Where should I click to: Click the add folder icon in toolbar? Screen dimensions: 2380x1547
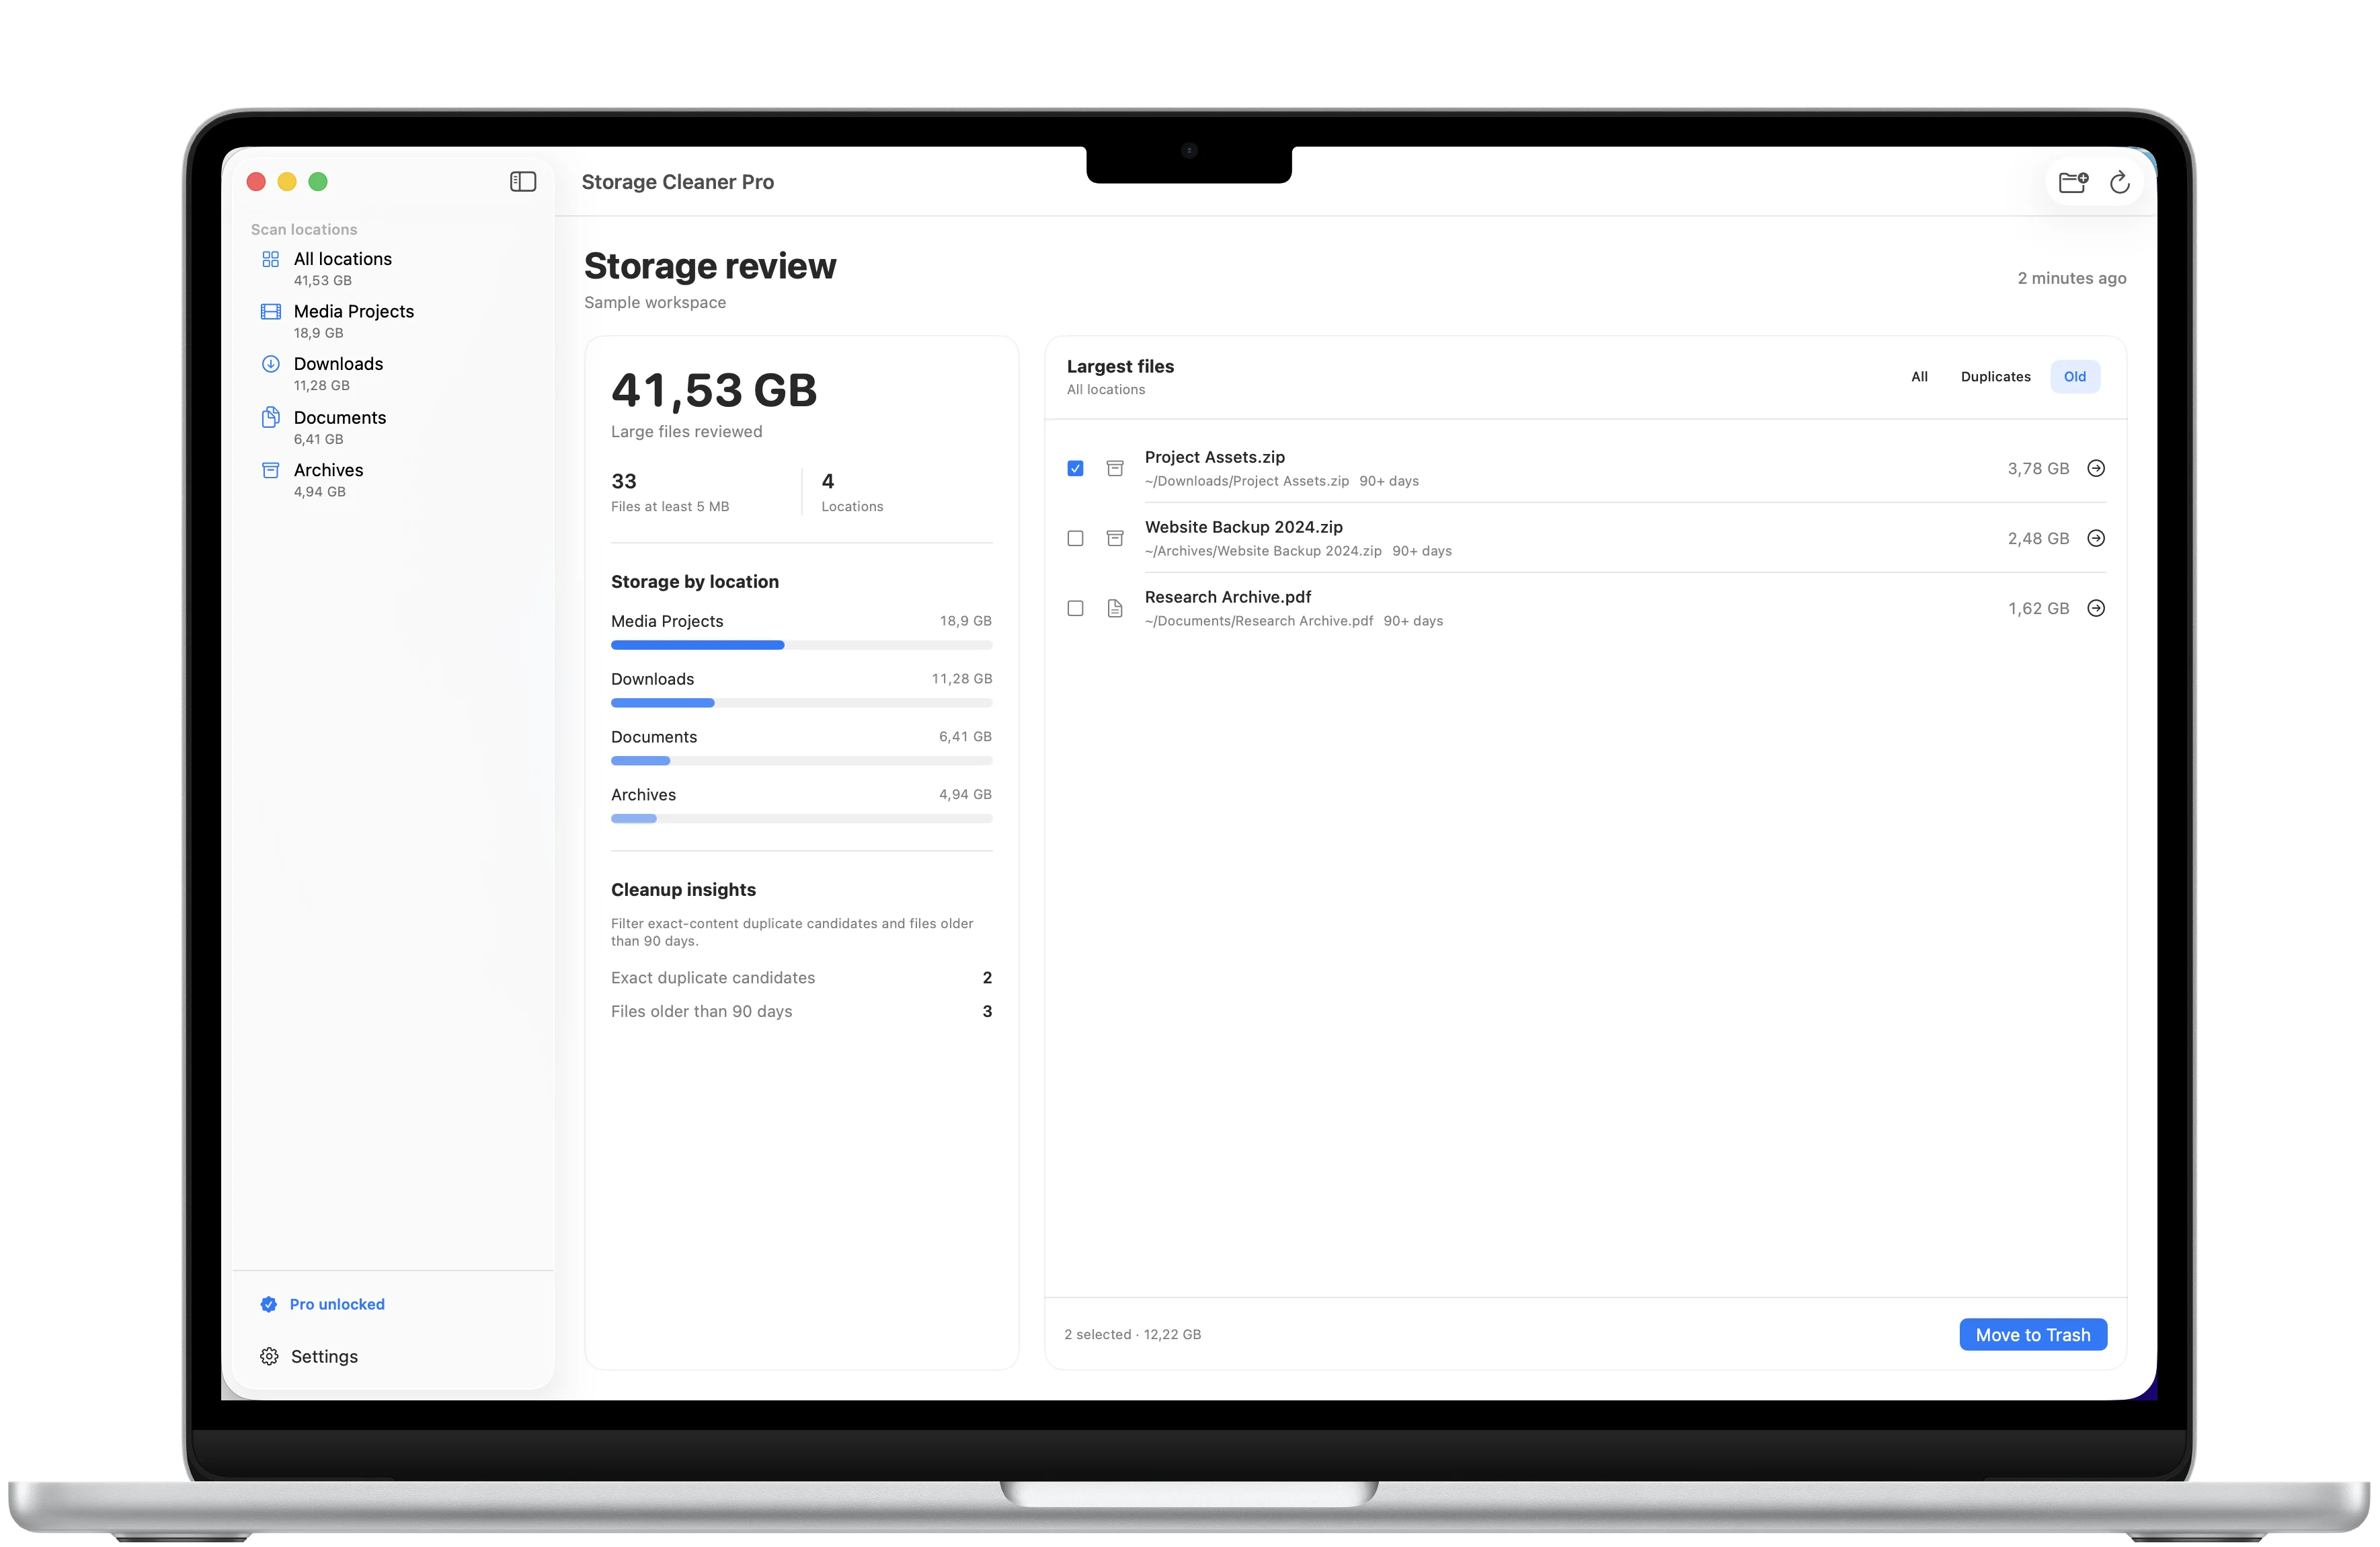coord(2073,181)
